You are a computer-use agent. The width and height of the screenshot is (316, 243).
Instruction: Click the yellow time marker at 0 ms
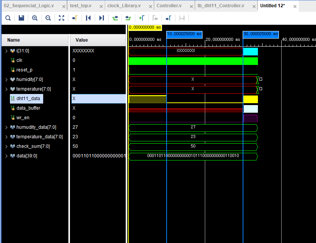[x=144, y=28]
